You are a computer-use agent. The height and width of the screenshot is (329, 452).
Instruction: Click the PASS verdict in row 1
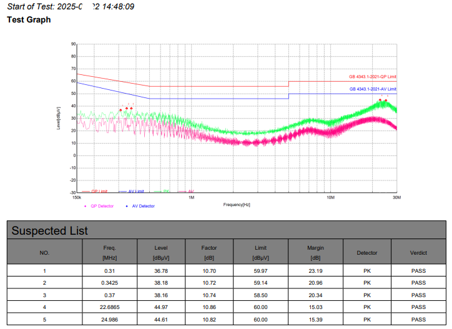click(418, 271)
